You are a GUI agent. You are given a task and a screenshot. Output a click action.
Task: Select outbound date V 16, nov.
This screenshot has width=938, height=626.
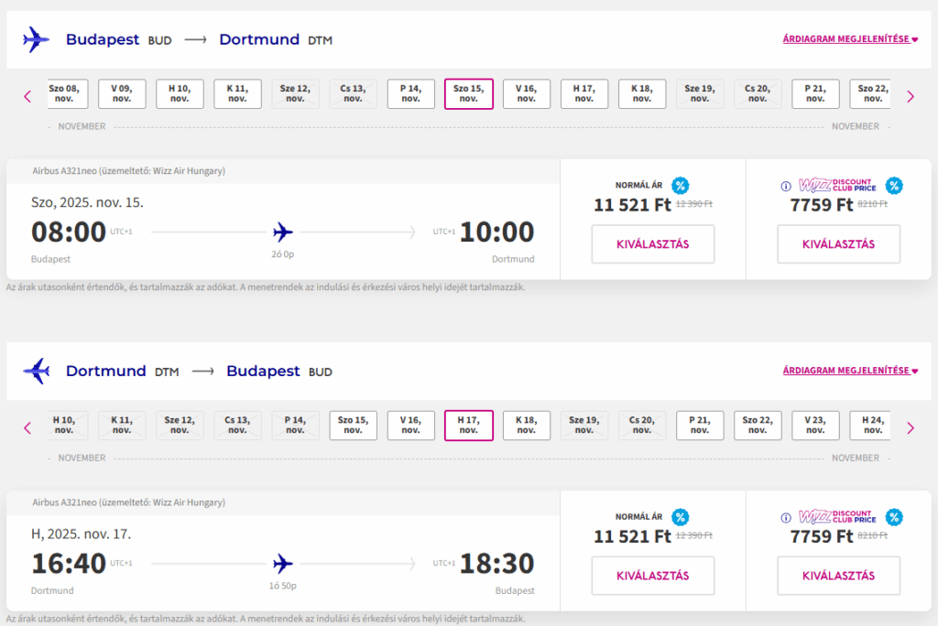click(527, 93)
